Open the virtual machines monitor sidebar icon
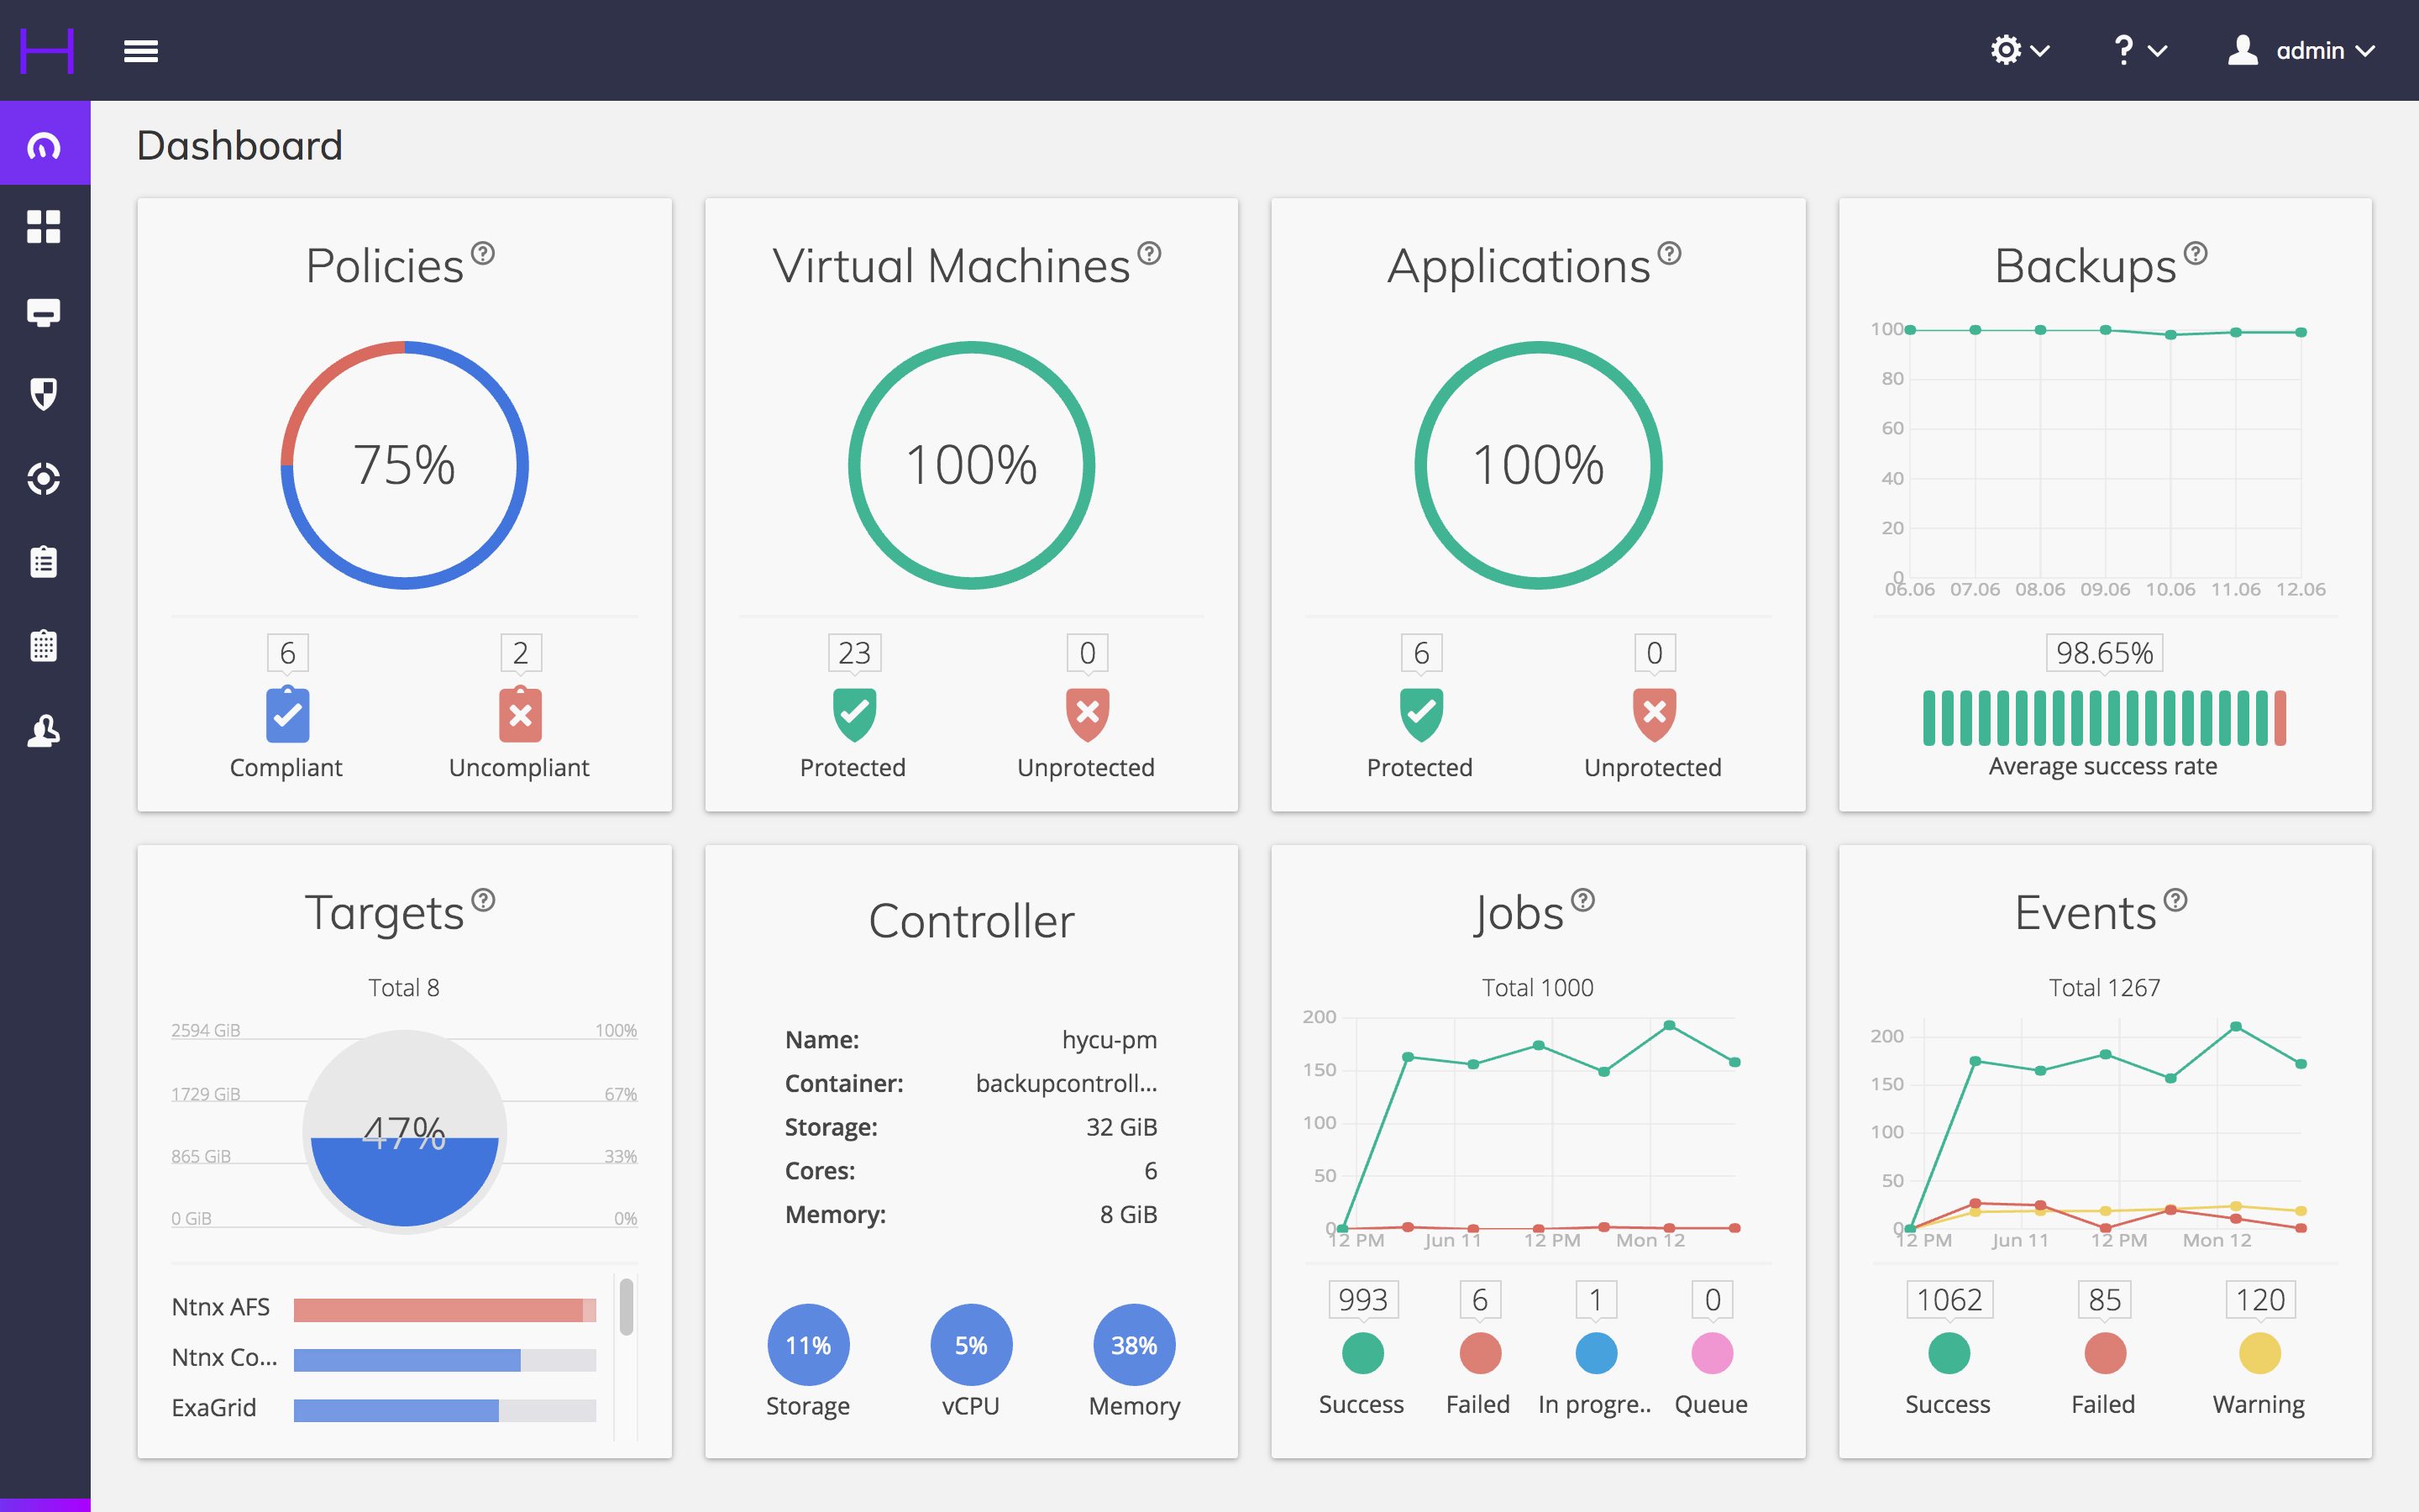This screenshot has height=1512, width=2419. click(x=44, y=312)
